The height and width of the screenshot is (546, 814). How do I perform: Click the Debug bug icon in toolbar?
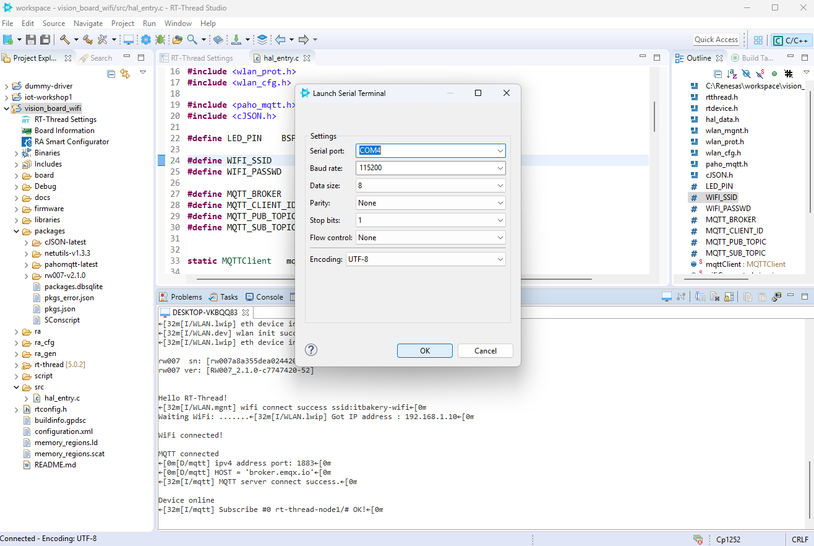(x=160, y=40)
